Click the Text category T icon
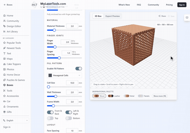 pyautogui.click(x=4, y=53)
